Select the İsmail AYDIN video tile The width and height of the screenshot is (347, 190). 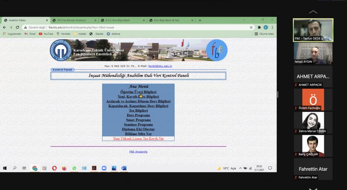pos(313,53)
